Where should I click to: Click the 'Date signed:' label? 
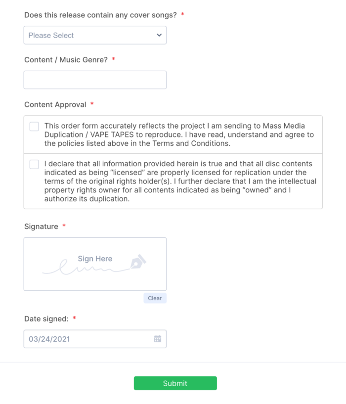tap(46, 319)
